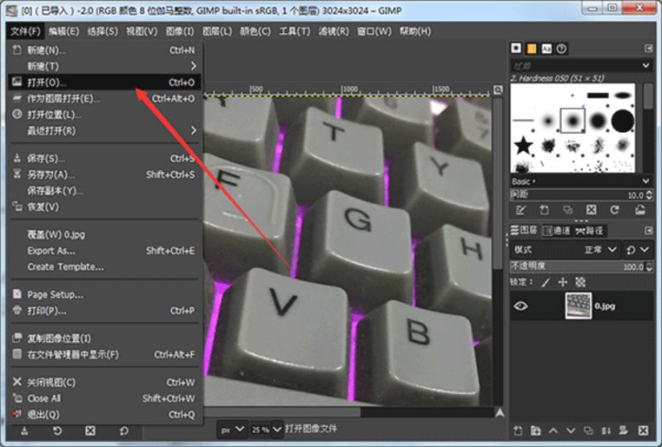Toggle lock position and size cross icon

tap(563, 282)
